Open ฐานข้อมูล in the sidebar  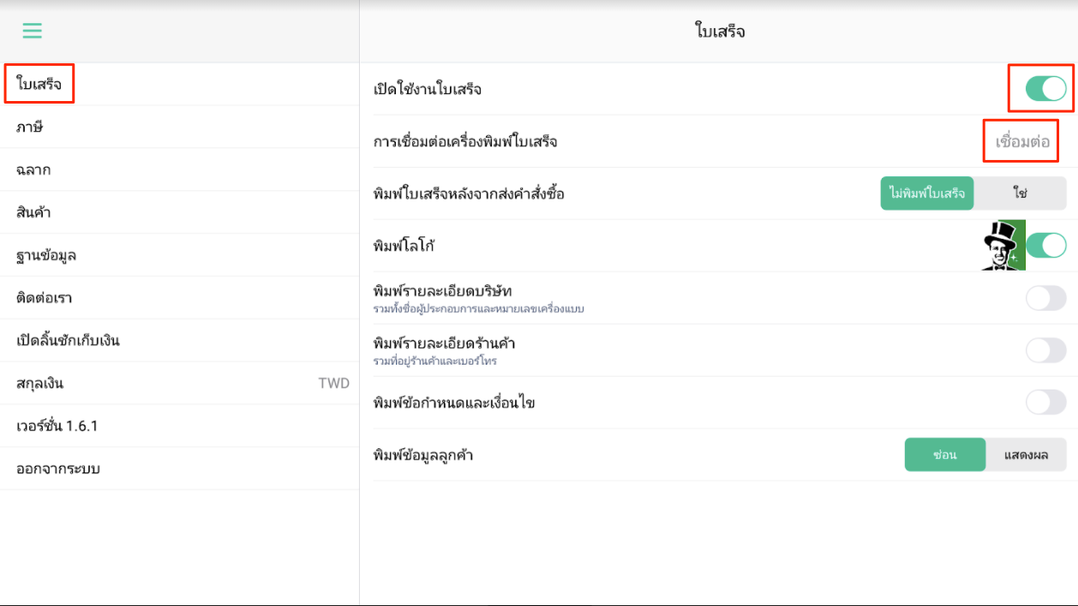[x=179, y=255]
